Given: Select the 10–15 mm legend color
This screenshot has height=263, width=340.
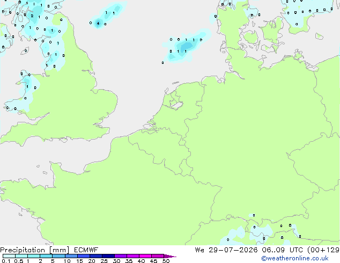Looking at the screenshot, I should pyautogui.click(x=71, y=256).
